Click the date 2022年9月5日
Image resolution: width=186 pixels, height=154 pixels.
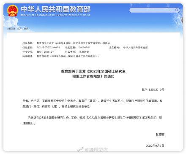(155, 146)
